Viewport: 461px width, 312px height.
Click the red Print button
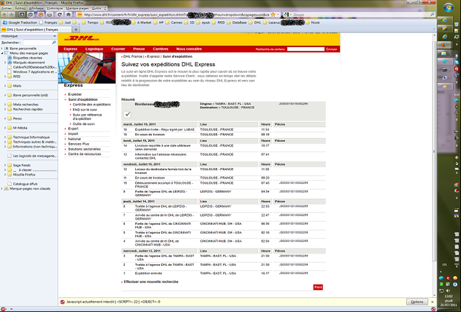point(318,287)
